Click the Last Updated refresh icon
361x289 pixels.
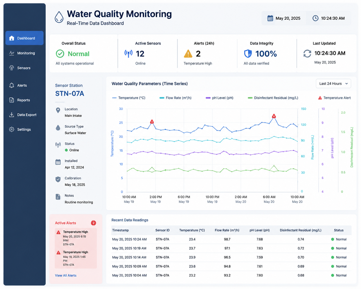[307, 54]
